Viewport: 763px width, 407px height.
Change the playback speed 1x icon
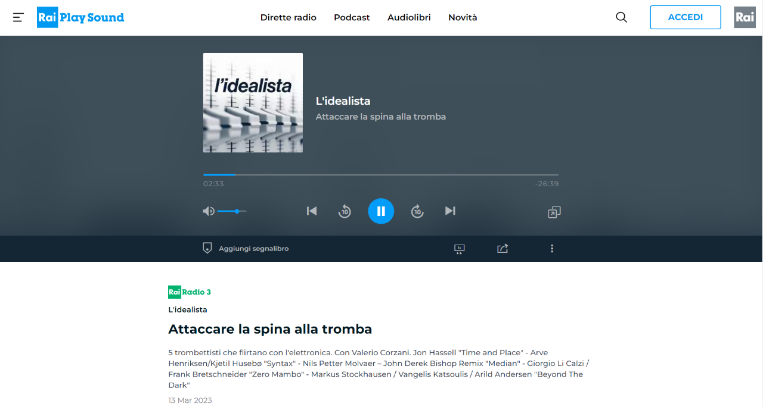459,249
